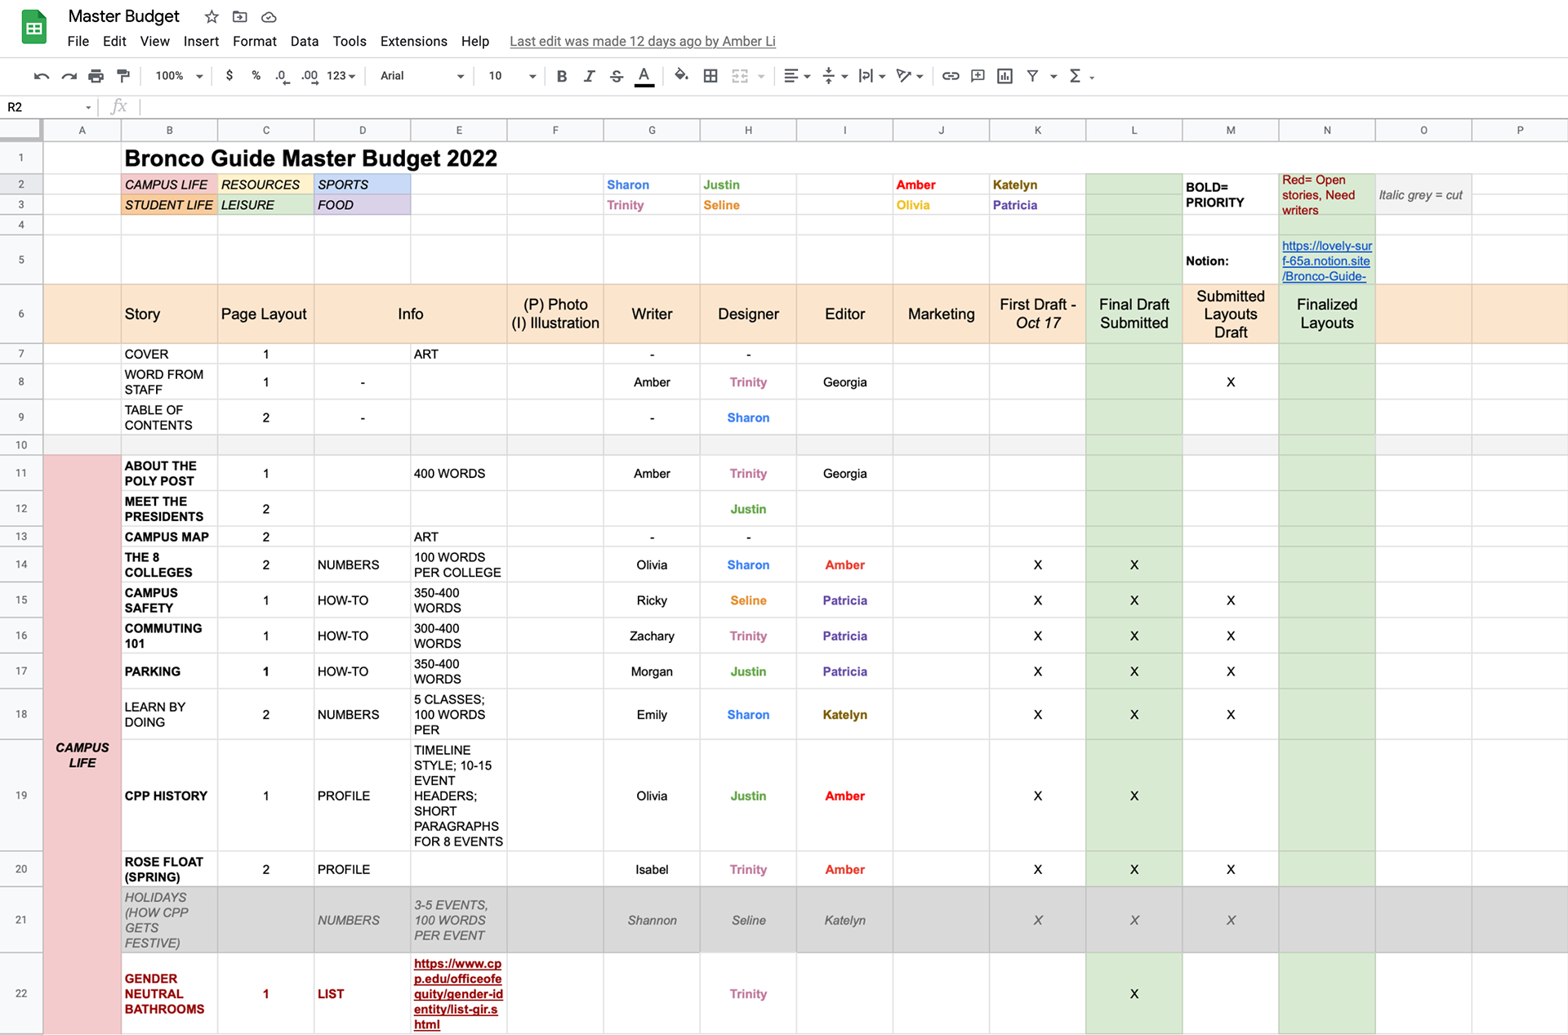Click the Writer cell reading Zachary

point(652,636)
